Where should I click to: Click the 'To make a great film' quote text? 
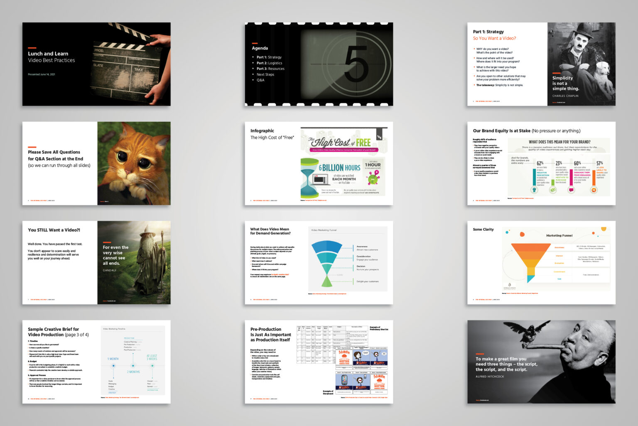point(506,364)
